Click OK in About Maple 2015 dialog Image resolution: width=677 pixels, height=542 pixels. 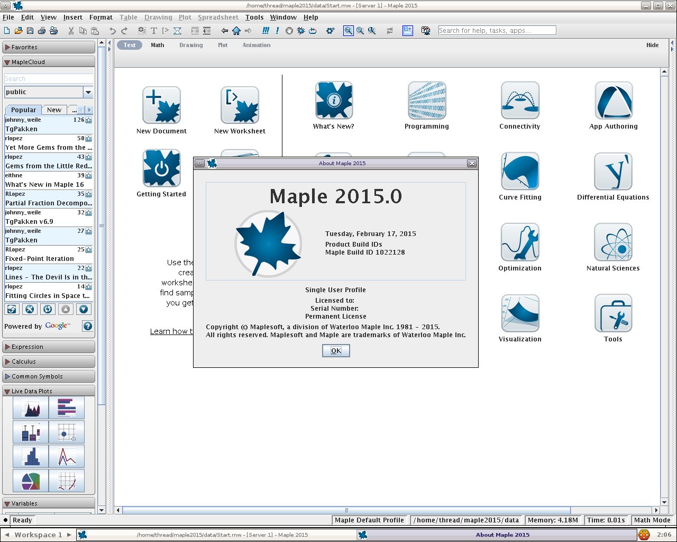(336, 350)
